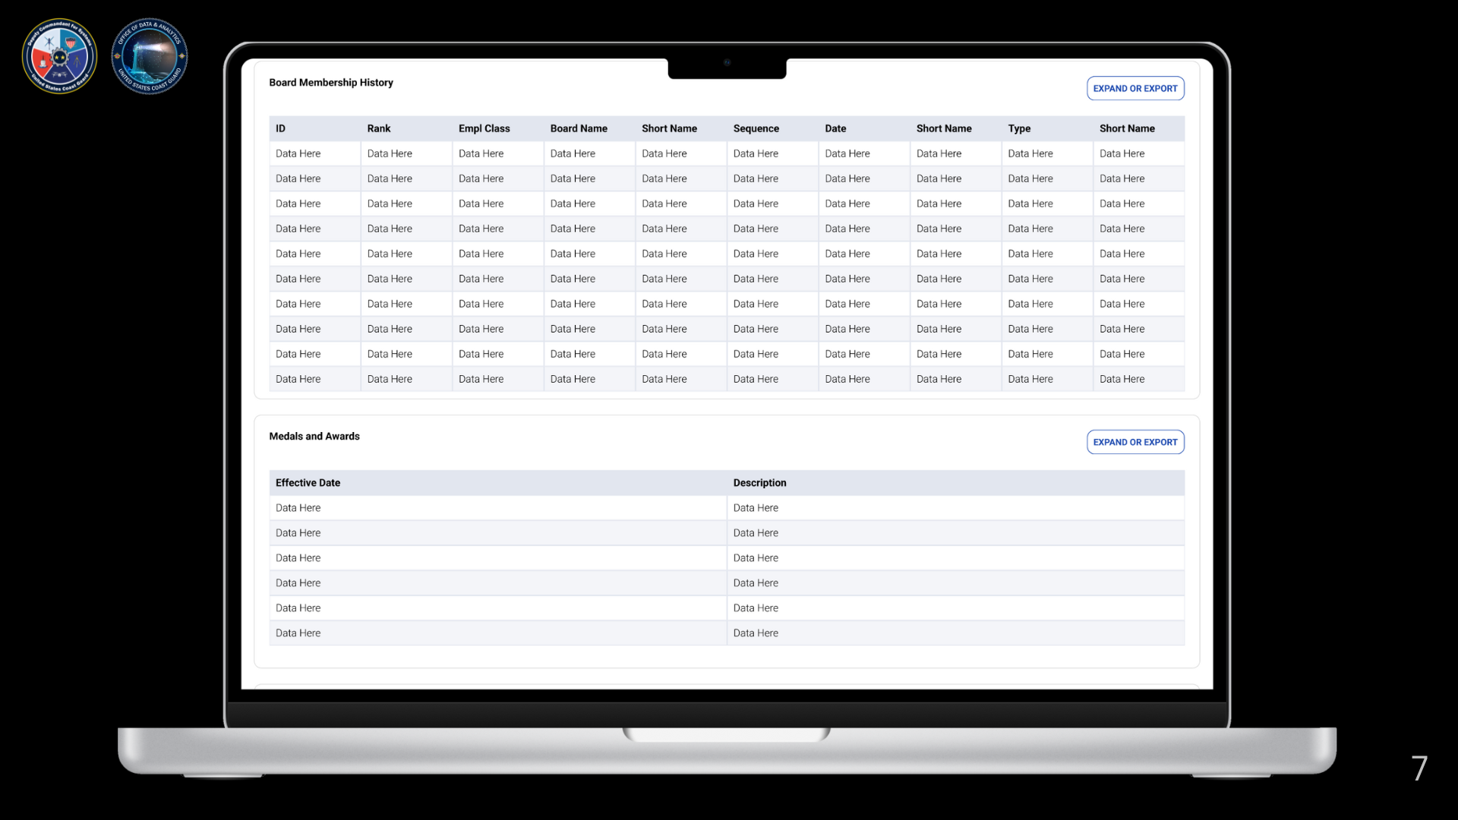
Task: Click last-row cell under Board Name column
Action: (x=589, y=379)
